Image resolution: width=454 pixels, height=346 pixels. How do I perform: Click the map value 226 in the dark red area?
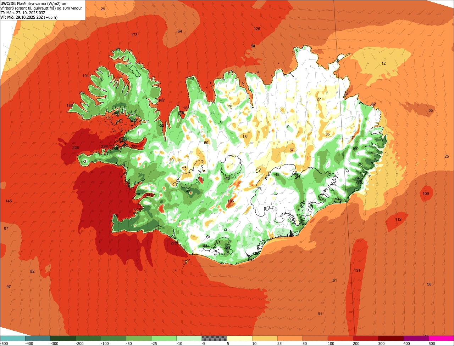76,148
